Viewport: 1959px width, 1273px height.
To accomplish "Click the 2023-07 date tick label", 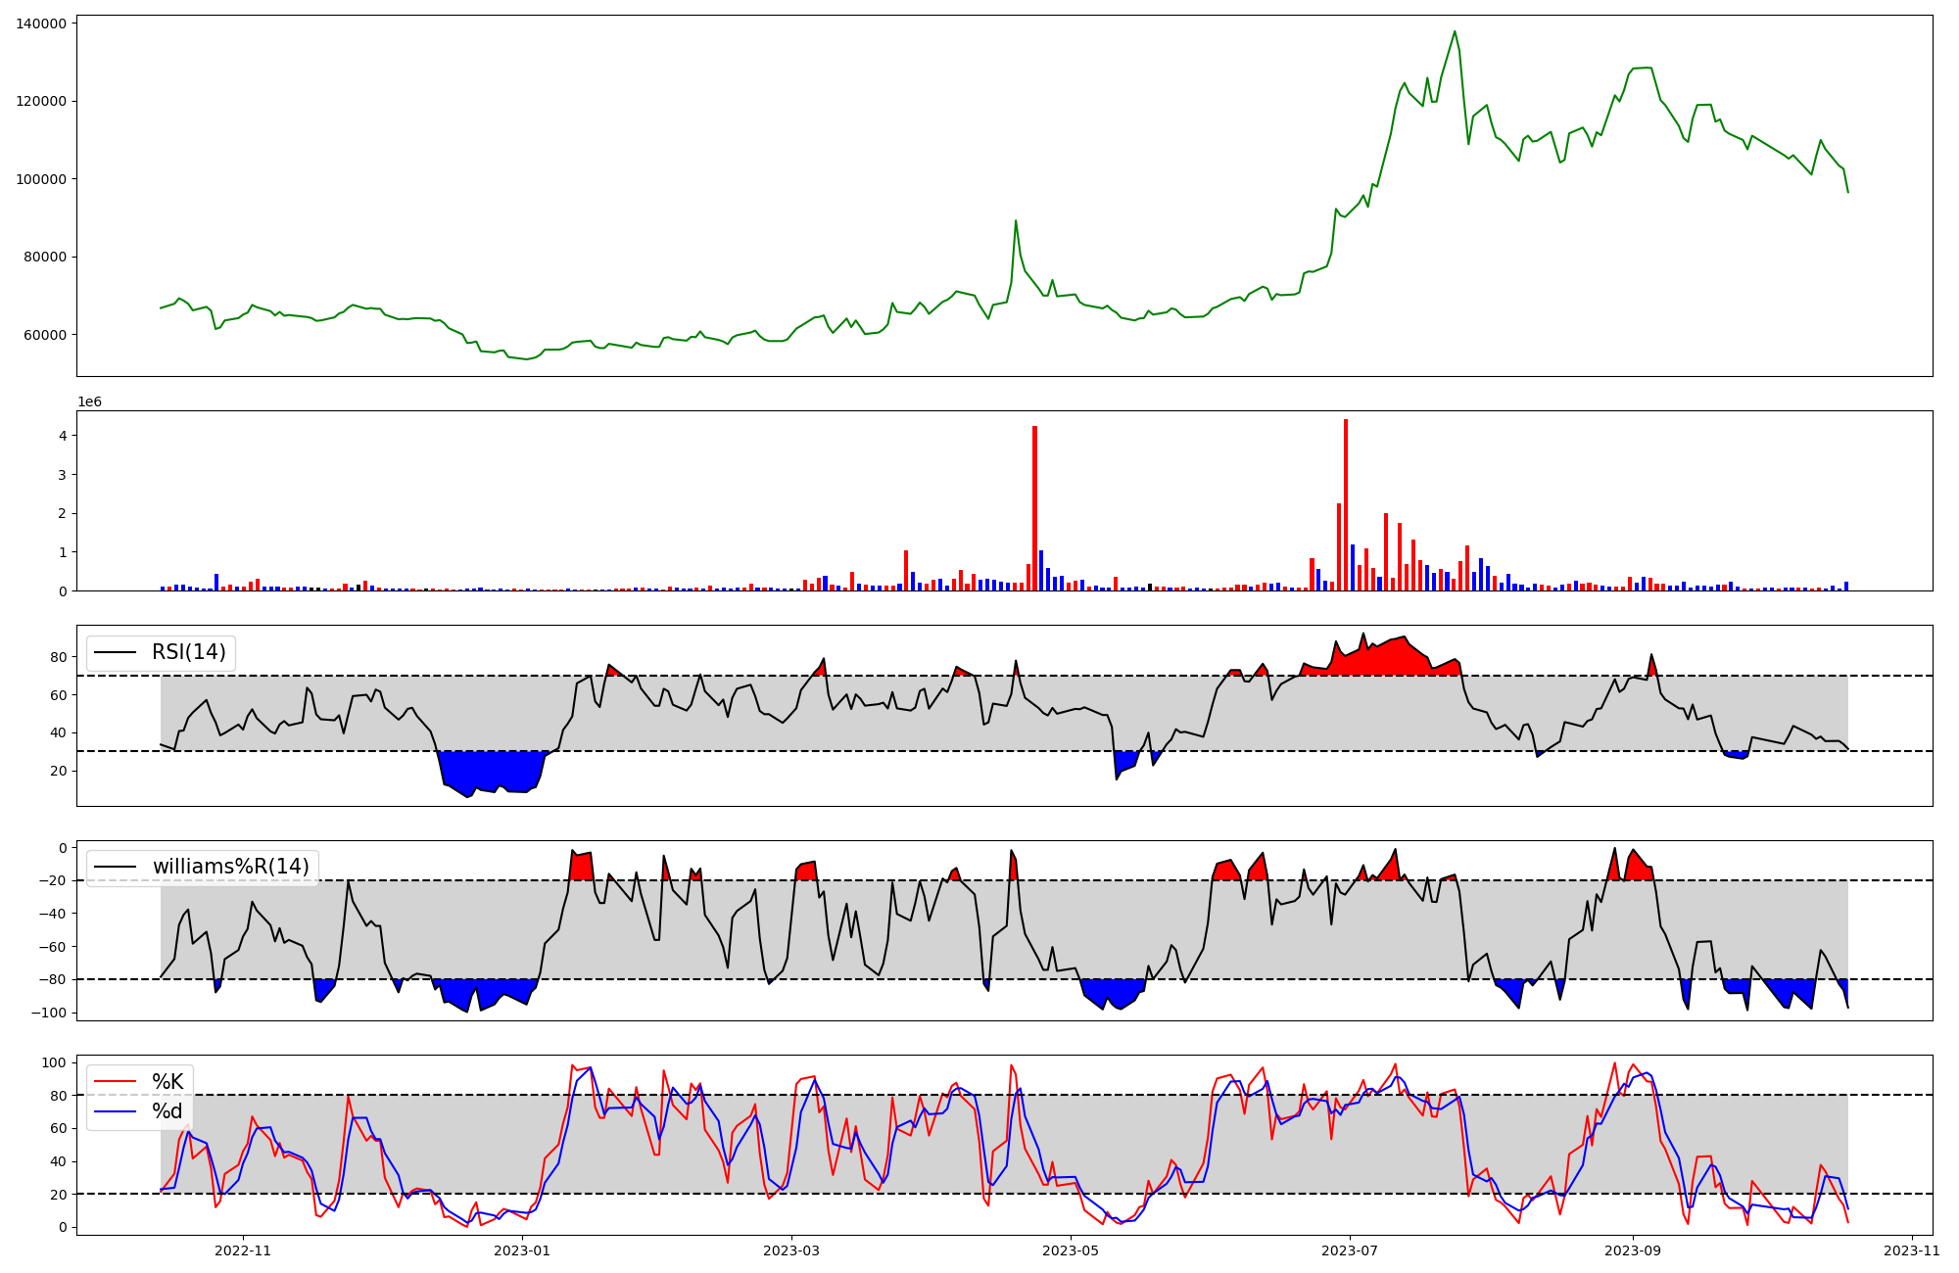I will click(x=1350, y=1250).
